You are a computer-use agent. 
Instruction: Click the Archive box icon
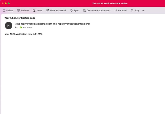click(x=18, y=10)
